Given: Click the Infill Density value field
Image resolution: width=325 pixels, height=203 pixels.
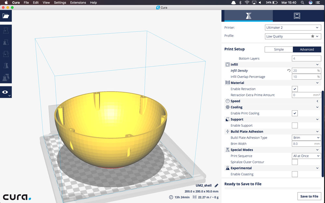Looking at the screenshot, I should tap(306, 70).
